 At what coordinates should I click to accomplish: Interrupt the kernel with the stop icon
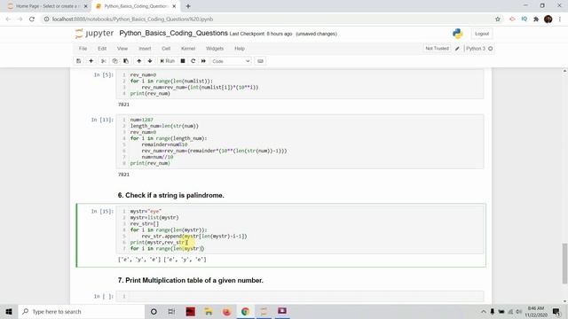(183, 61)
